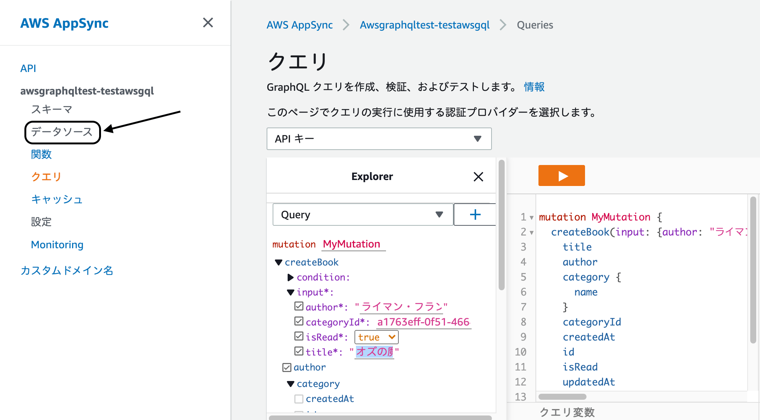Collapse the input argument node
The height and width of the screenshot is (420, 760).
tap(290, 292)
